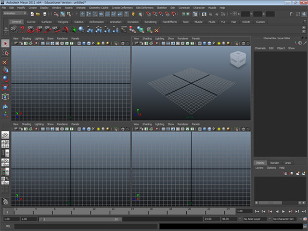Toggle smooth shade all in top-left panel
The image size is (308, 231).
click(84, 43)
